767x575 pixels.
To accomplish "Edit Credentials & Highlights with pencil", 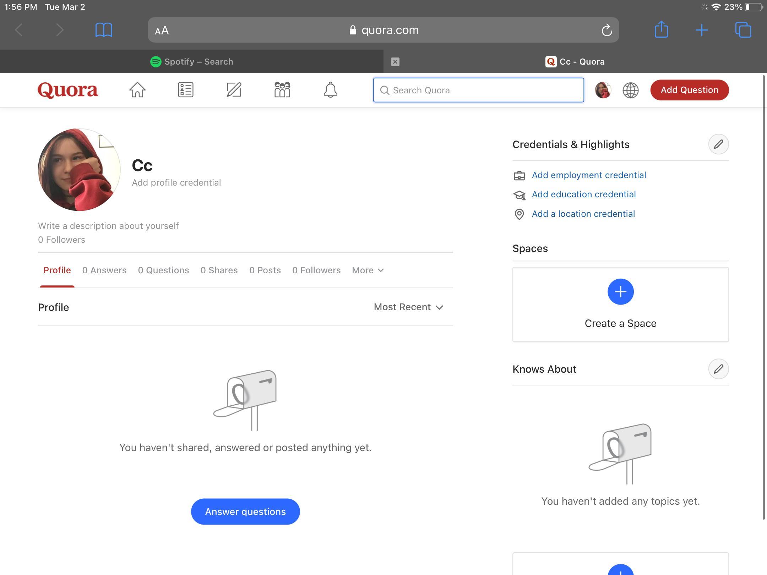I will pyautogui.click(x=718, y=144).
